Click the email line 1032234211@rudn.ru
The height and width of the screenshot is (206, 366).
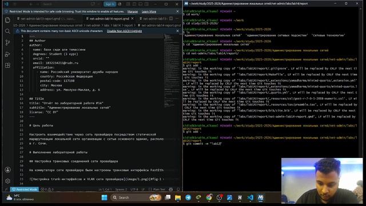coord(55,63)
